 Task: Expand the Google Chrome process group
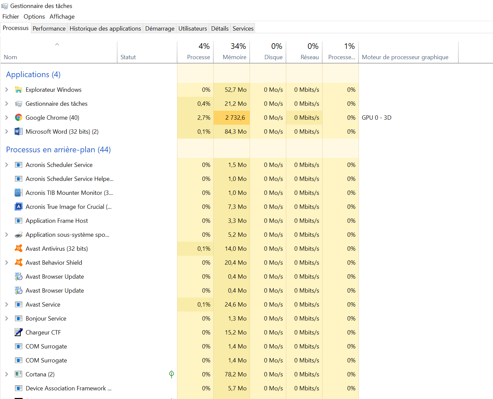7,118
